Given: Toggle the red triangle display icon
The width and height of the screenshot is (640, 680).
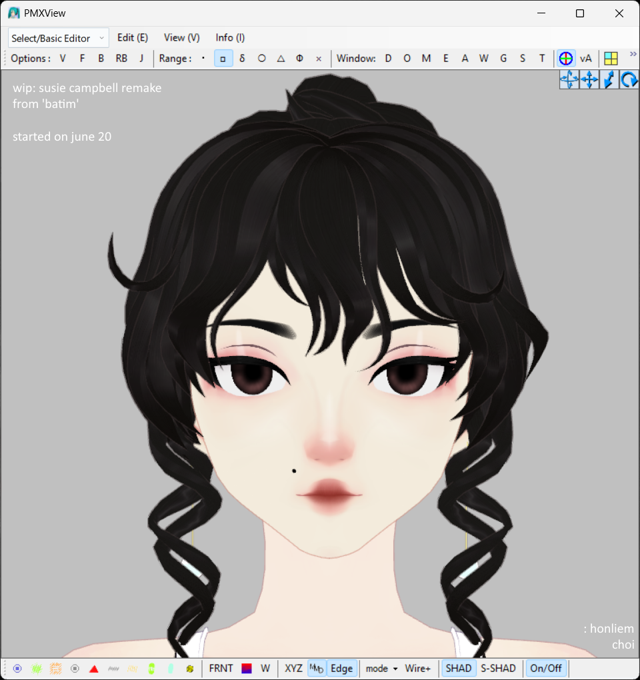Looking at the screenshot, I should 94,669.
